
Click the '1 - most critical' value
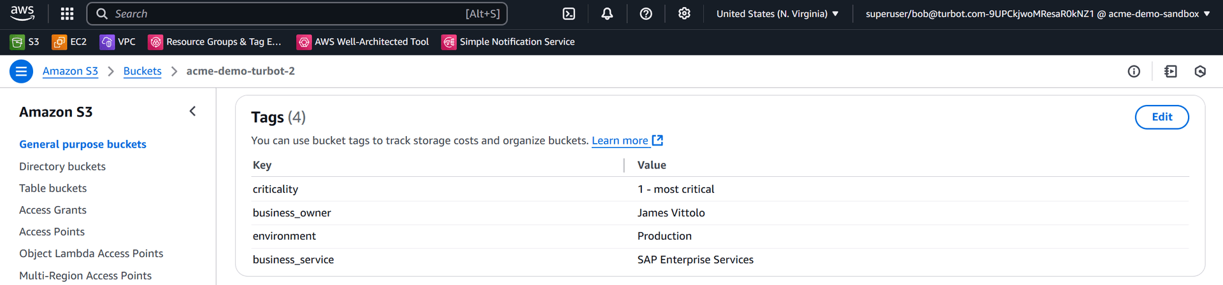tap(676, 190)
